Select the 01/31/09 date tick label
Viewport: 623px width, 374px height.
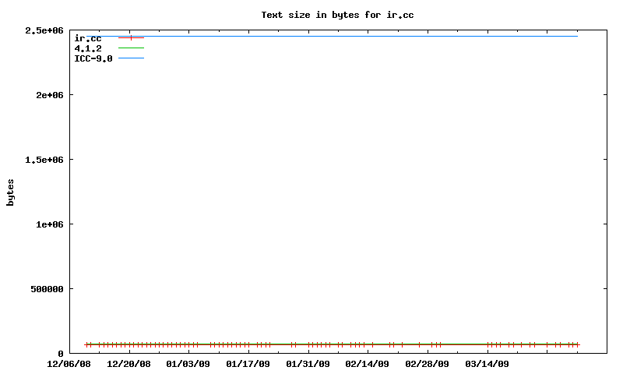tap(308, 363)
